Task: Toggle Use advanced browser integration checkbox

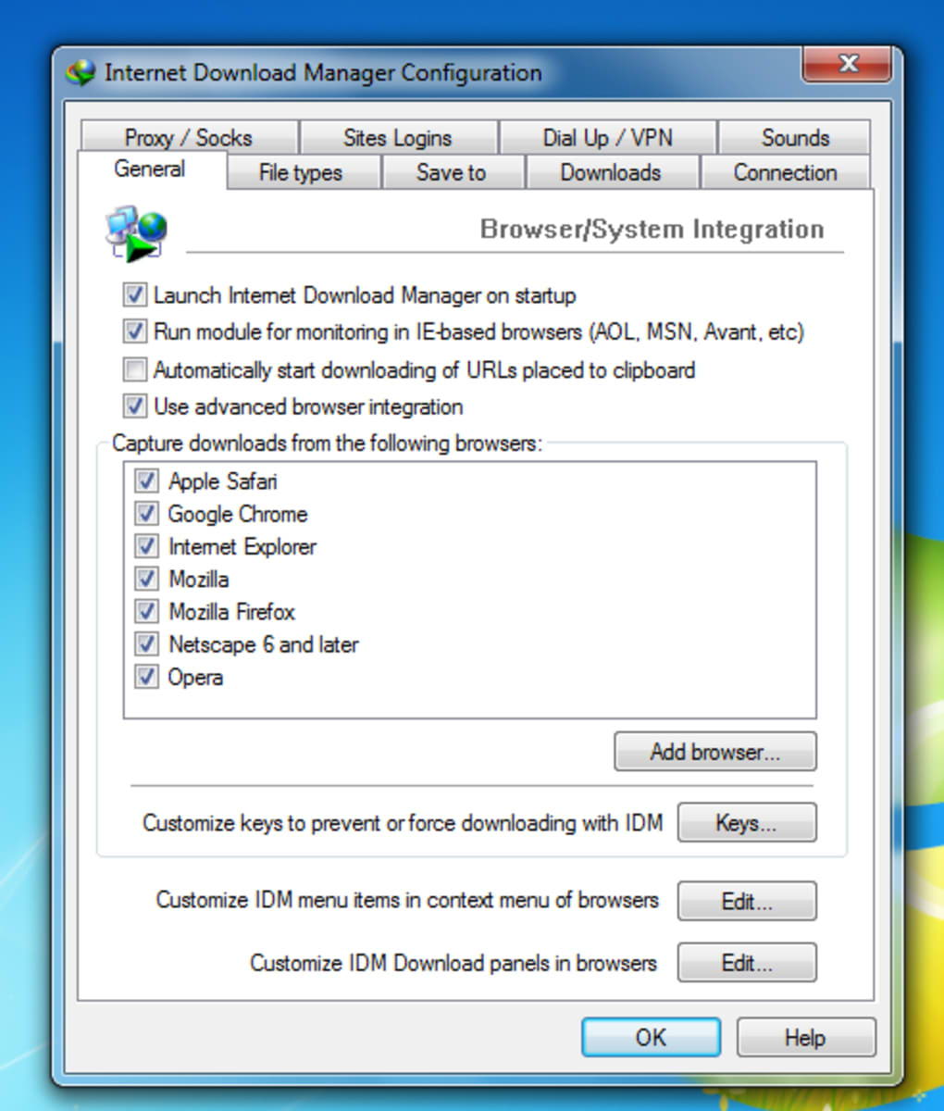Action: [135, 406]
